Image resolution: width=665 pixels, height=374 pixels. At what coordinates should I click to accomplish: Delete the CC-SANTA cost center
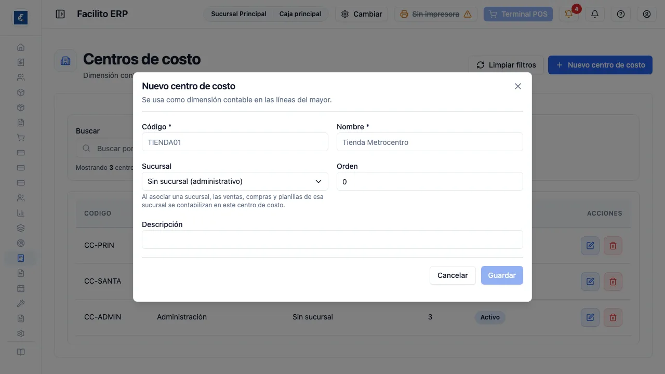click(613, 282)
